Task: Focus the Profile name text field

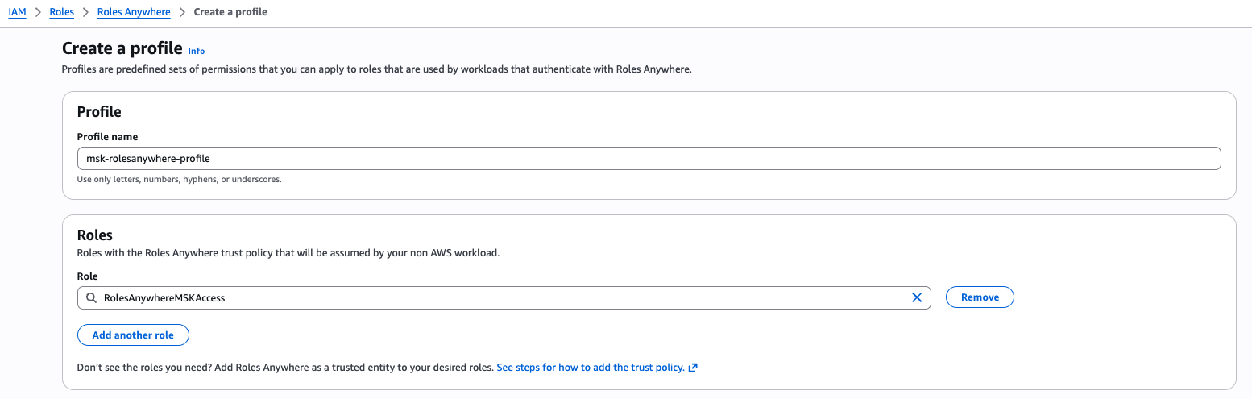Action: (x=649, y=158)
